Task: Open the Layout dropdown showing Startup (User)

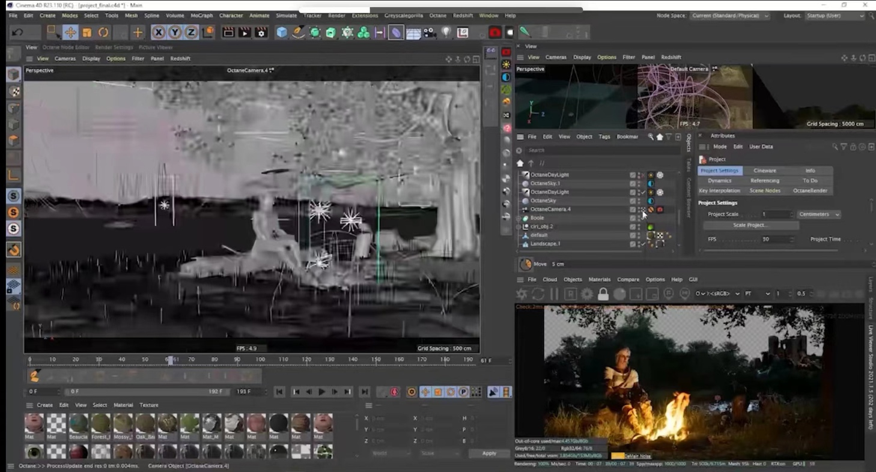Action: 835,16
